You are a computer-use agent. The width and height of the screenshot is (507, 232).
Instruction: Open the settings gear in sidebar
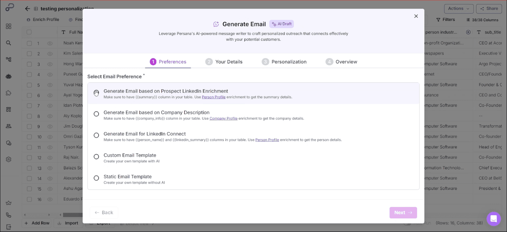(x=9, y=159)
